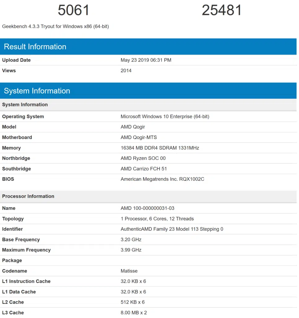Click the L2 Cache label
This screenshot has width=299, height=318.
pyautogui.click(x=13, y=302)
